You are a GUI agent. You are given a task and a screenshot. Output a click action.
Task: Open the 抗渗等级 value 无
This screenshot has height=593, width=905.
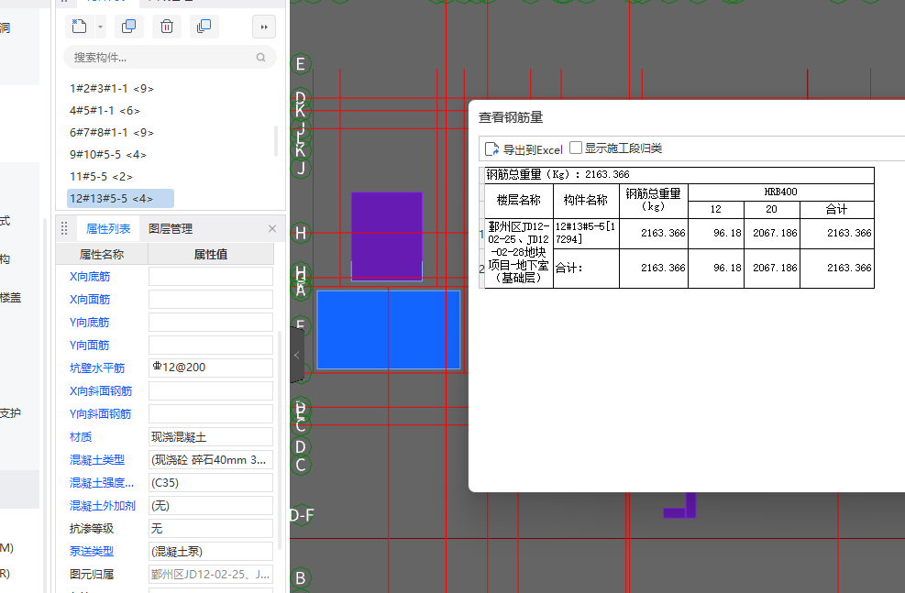211,529
